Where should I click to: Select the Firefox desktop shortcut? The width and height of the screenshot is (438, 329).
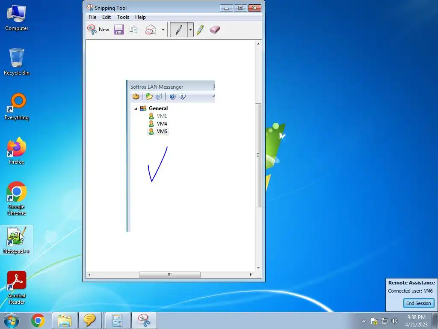coord(17,151)
